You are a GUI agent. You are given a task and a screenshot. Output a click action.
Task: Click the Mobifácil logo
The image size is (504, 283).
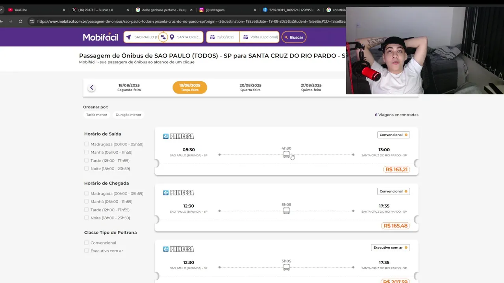pos(100,37)
